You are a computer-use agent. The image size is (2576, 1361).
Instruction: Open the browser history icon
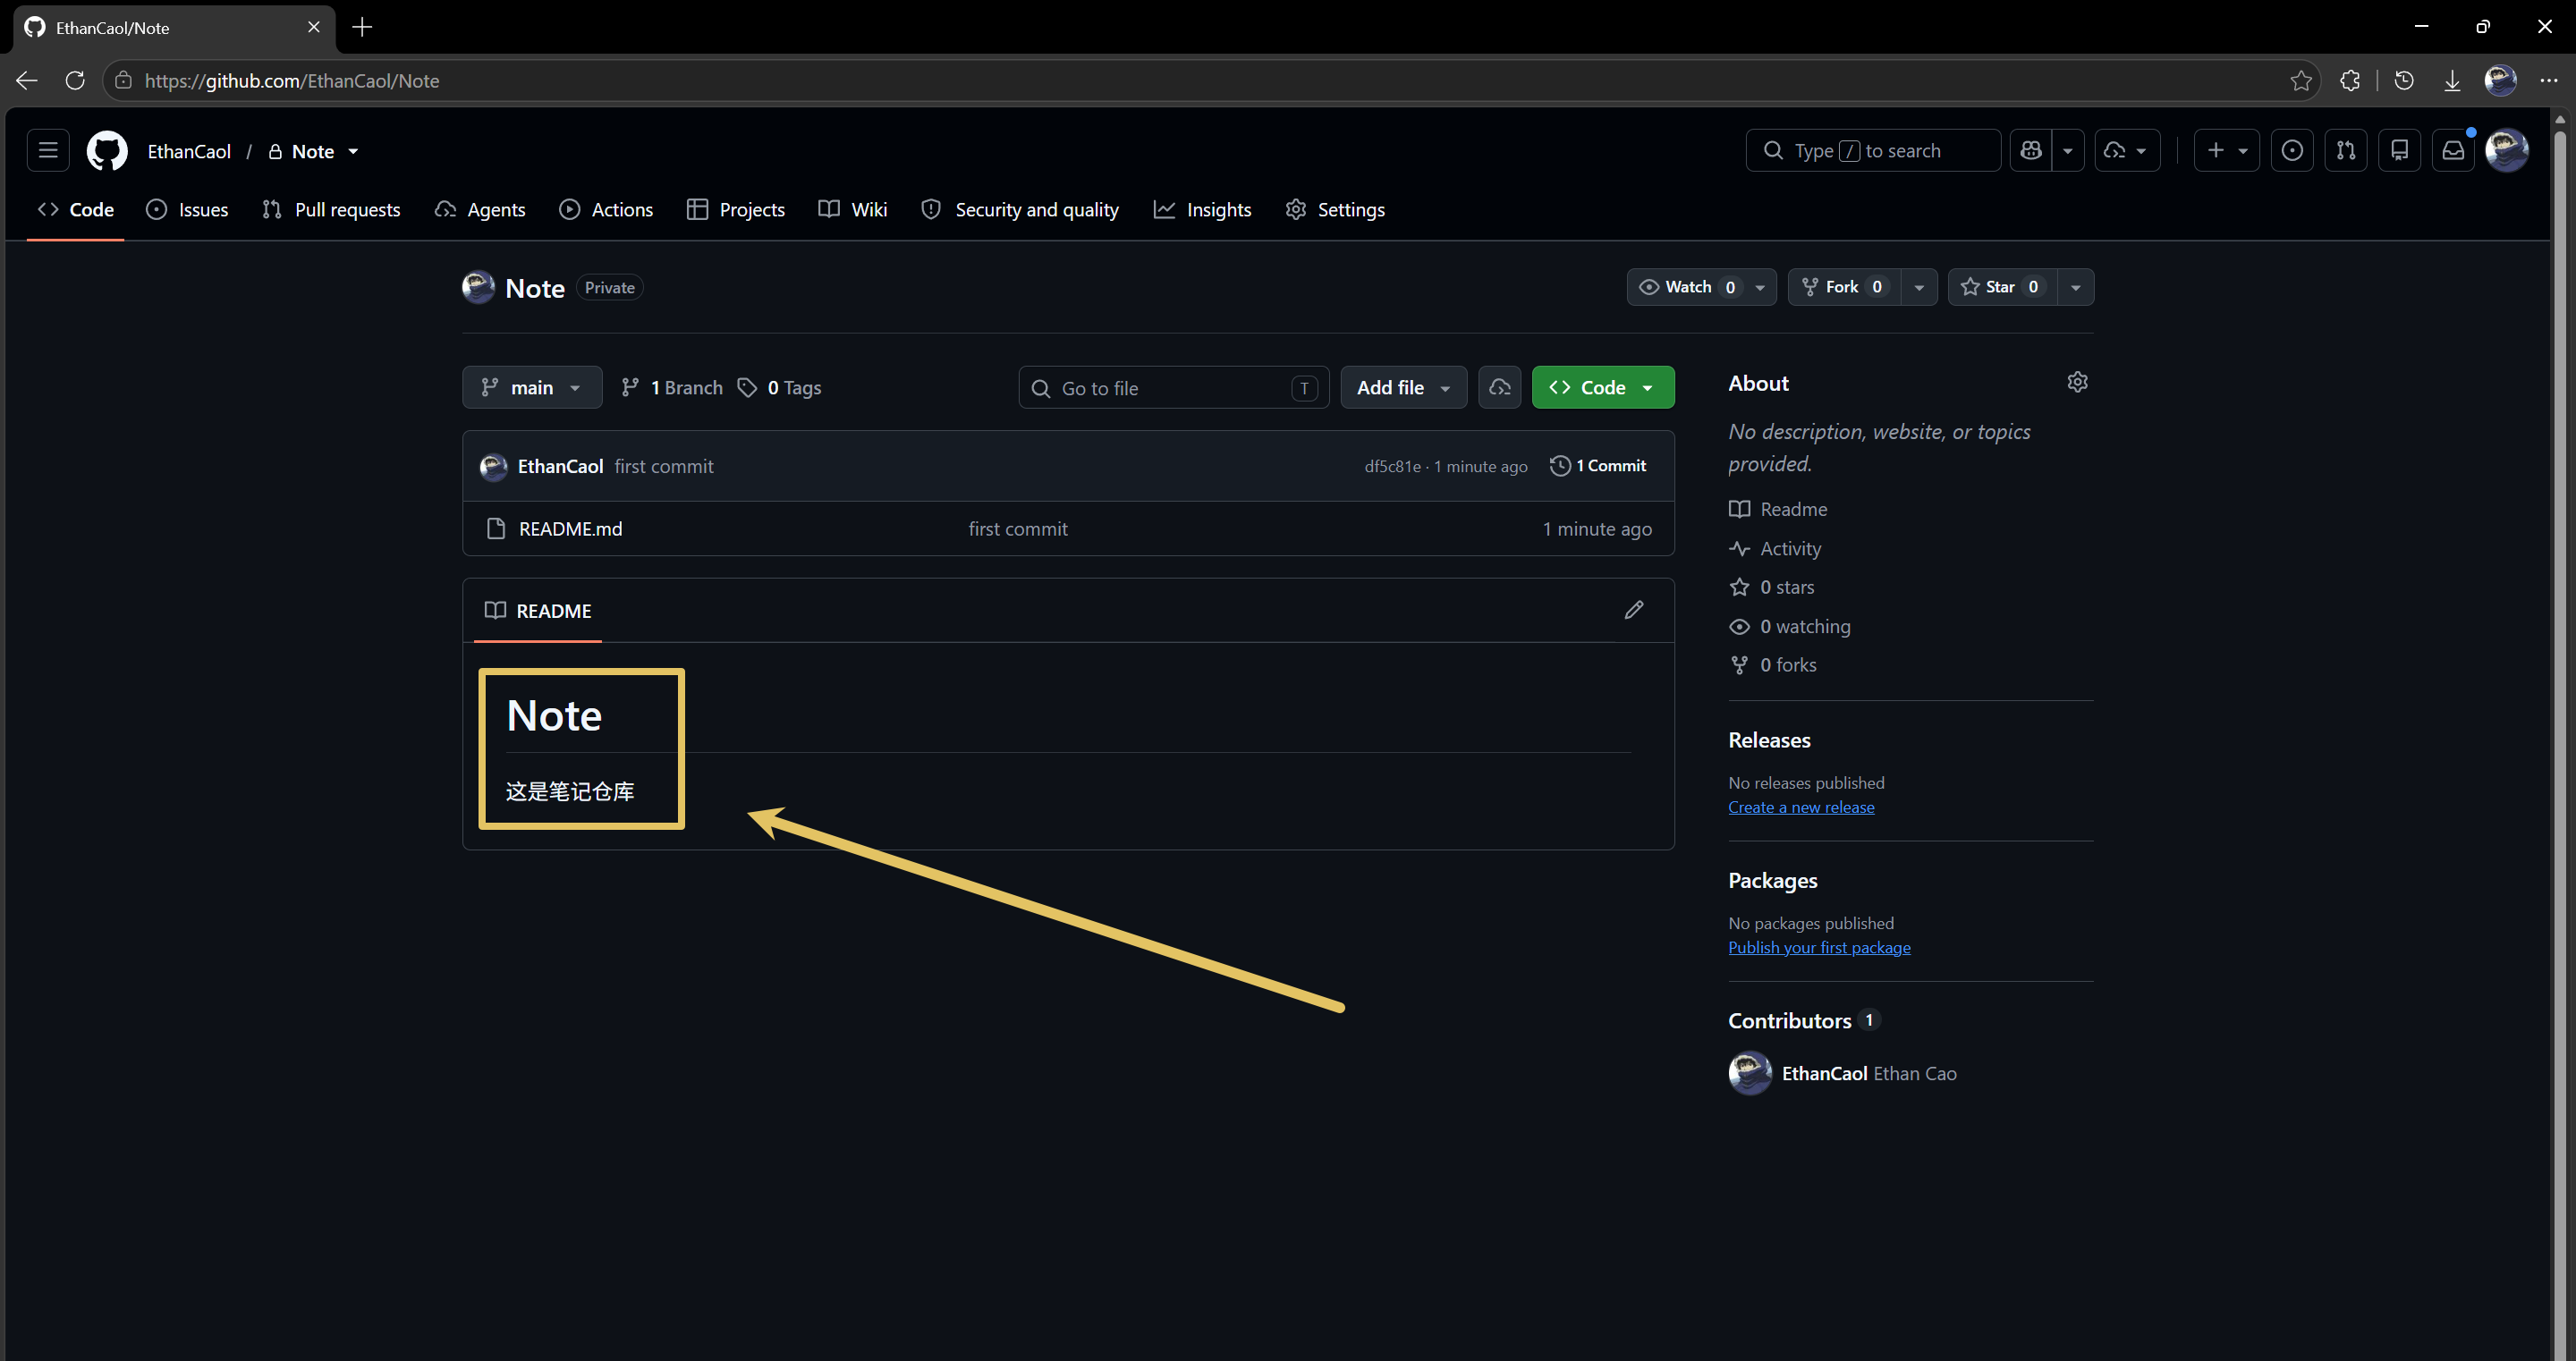[2404, 81]
